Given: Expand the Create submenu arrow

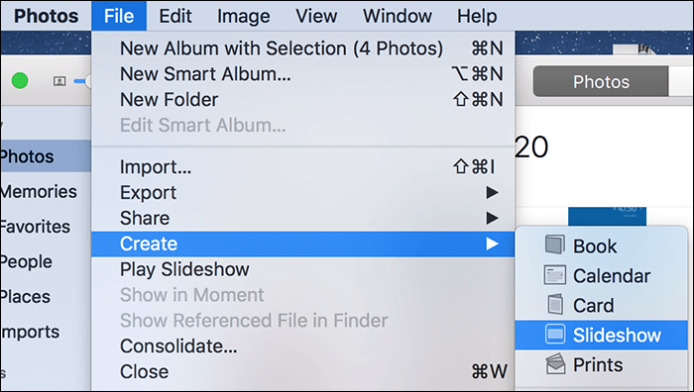Looking at the screenshot, I should (x=492, y=244).
